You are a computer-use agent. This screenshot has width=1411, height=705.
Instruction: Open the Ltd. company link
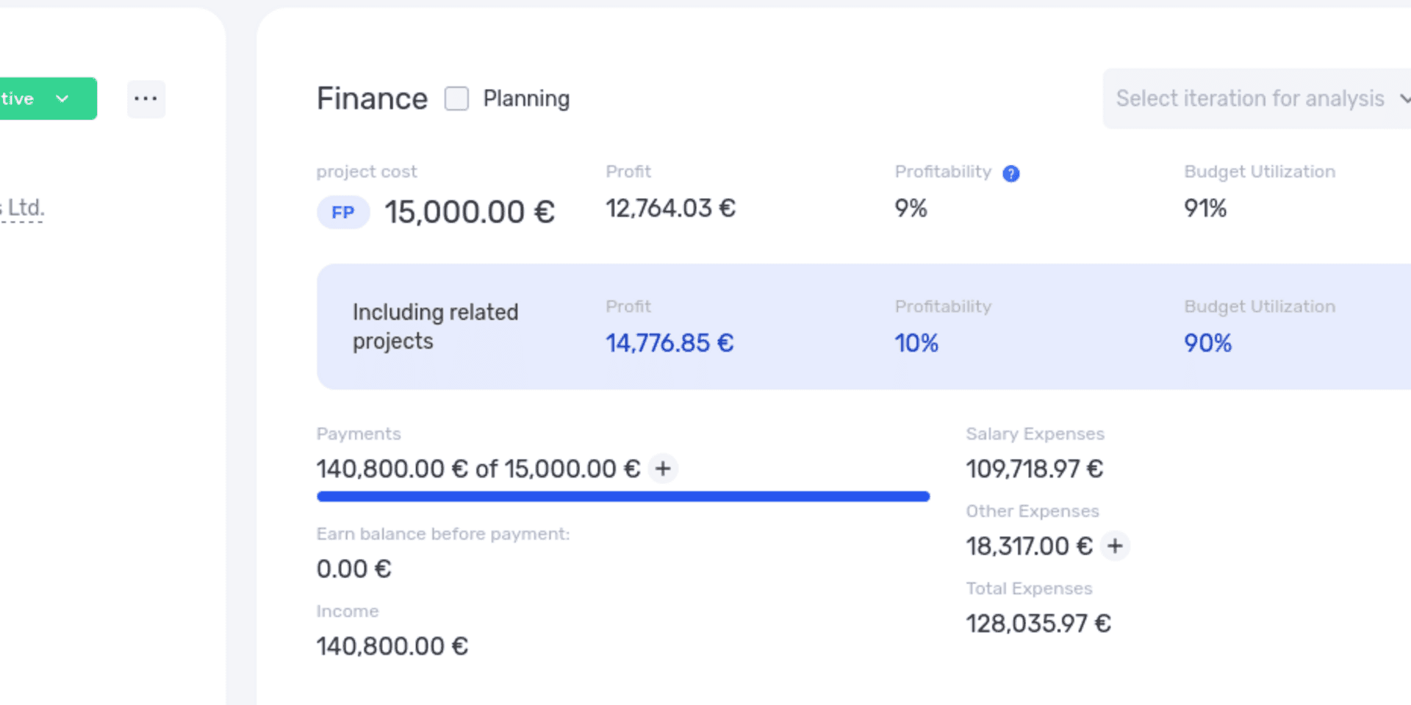pos(22,208)
